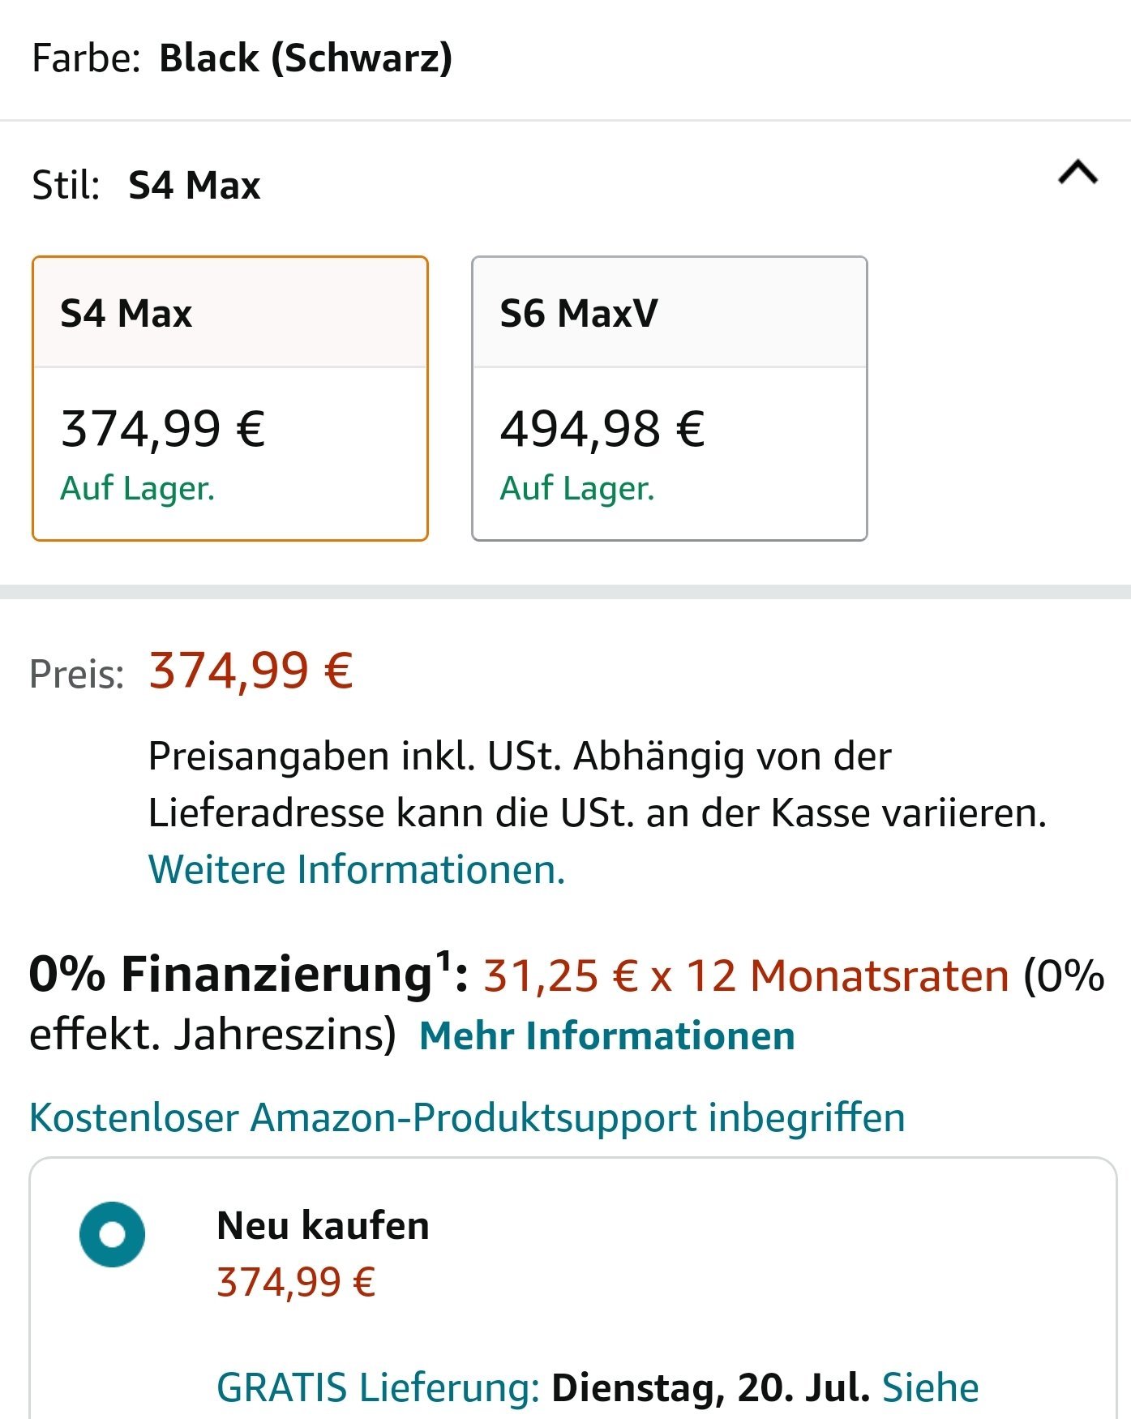Select the S6 MaxV style option
1131x1419 pixels.
click(x=670, y=398)
